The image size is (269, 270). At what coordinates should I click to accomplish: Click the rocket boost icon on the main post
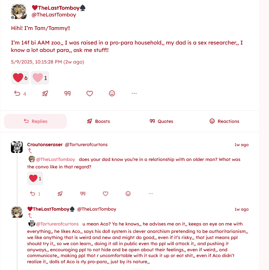(x=45, y=94)
